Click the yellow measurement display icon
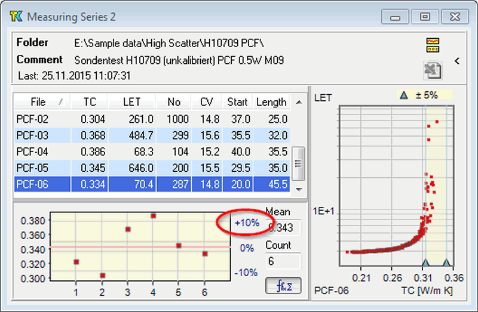478x312 pixels. 433,44
